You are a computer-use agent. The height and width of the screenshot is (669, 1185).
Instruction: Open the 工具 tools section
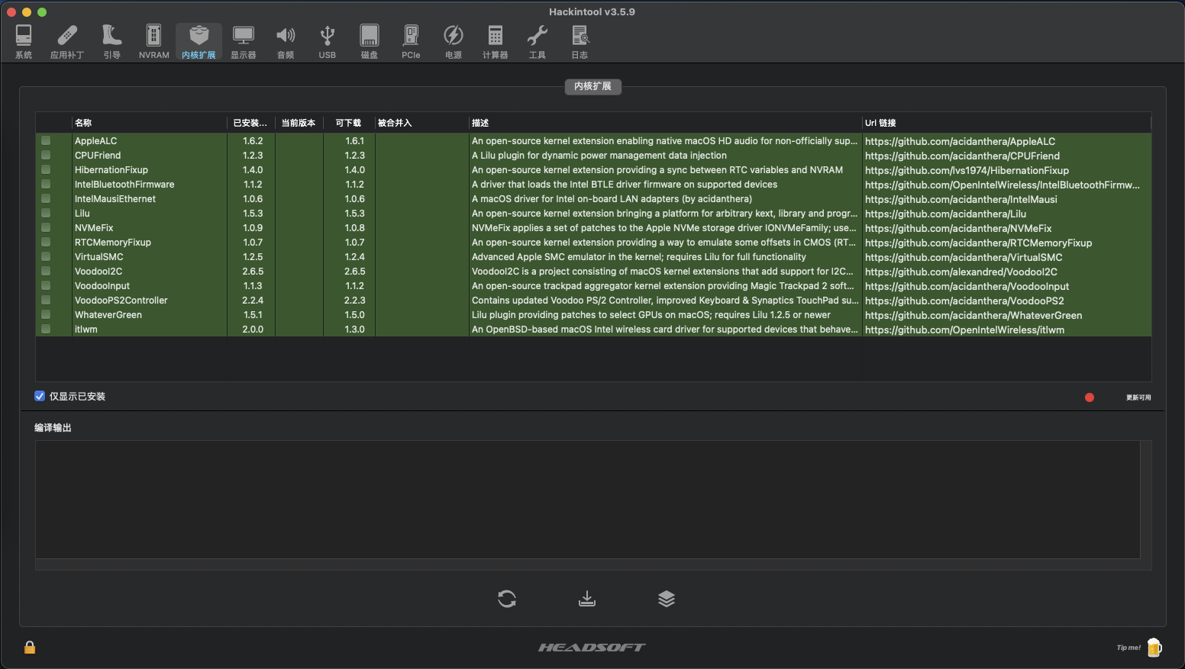[538, 41]
